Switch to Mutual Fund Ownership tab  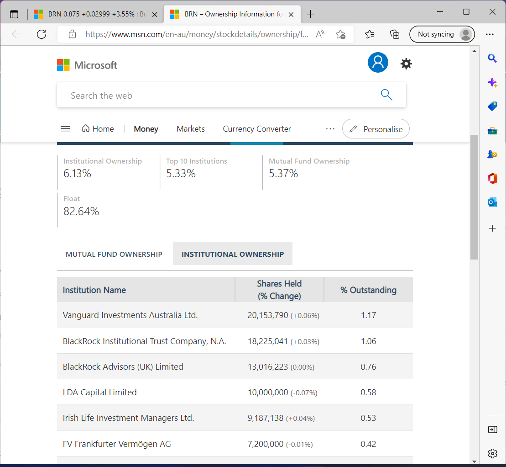[x=114, y=254]
